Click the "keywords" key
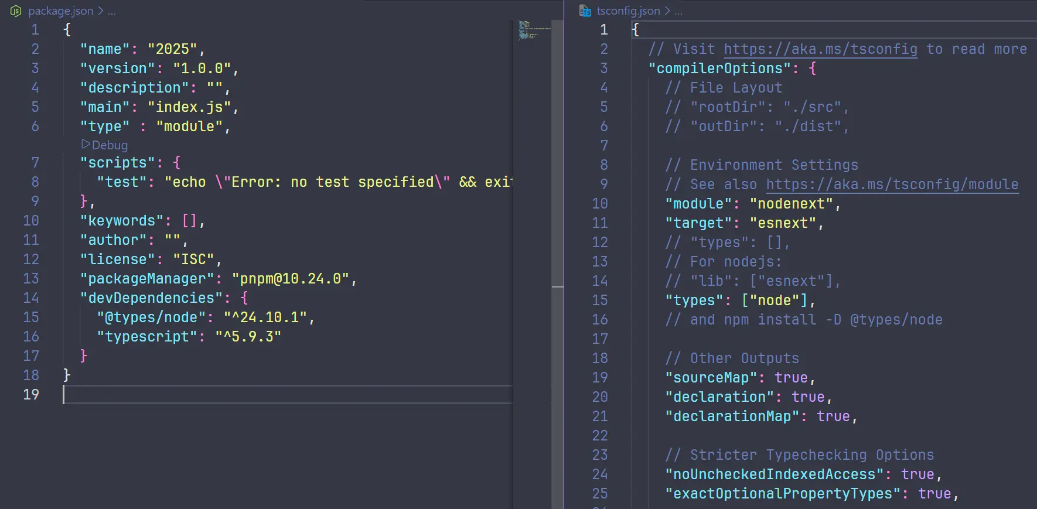The height and width of the screenshot is (509, 1037). pos(121,221)
